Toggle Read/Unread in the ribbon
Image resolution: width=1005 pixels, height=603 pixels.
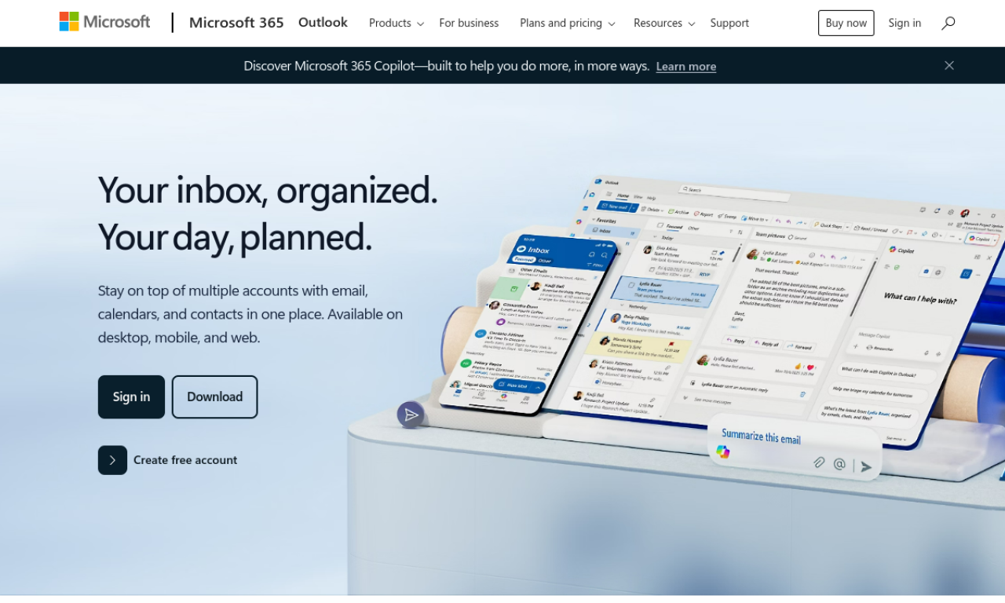857,228
